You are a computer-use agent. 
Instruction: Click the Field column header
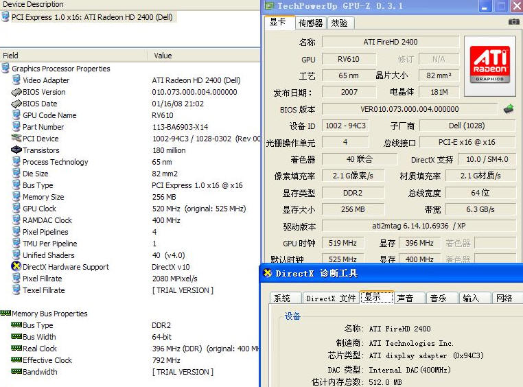tap(73, 56)
